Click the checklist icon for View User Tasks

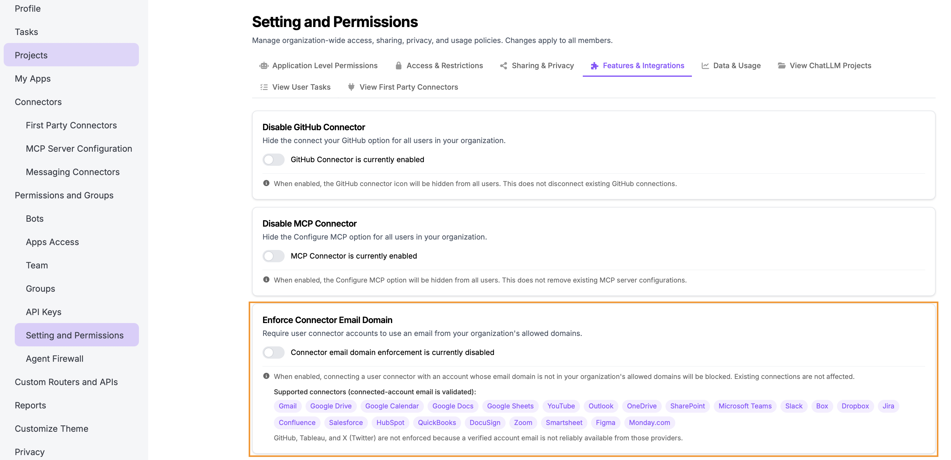[264, 87]
